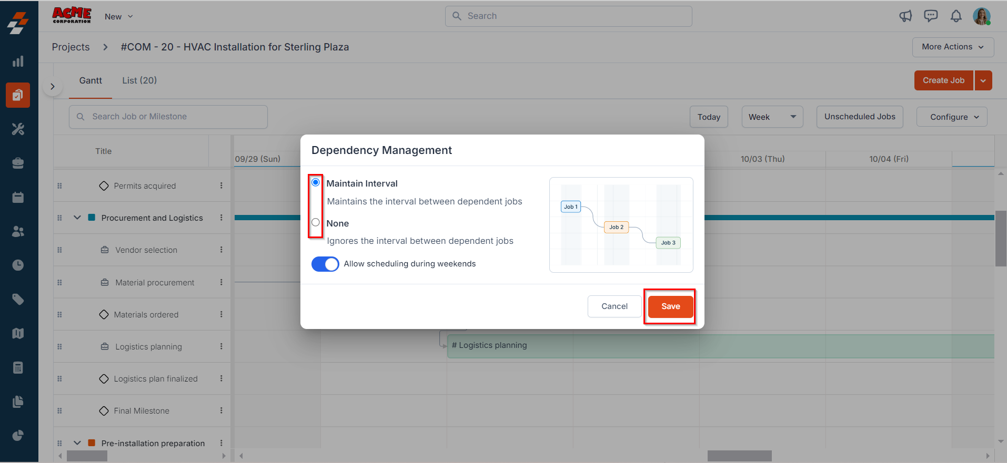Select the Maintain Interval radio option
The height and width of the screenshot is (463, 1007).
(316, 182)
